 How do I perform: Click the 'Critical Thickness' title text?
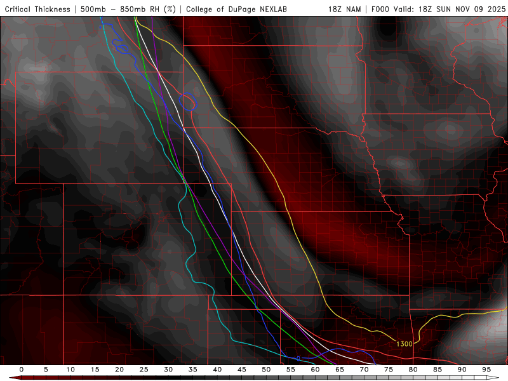point(37,9)
